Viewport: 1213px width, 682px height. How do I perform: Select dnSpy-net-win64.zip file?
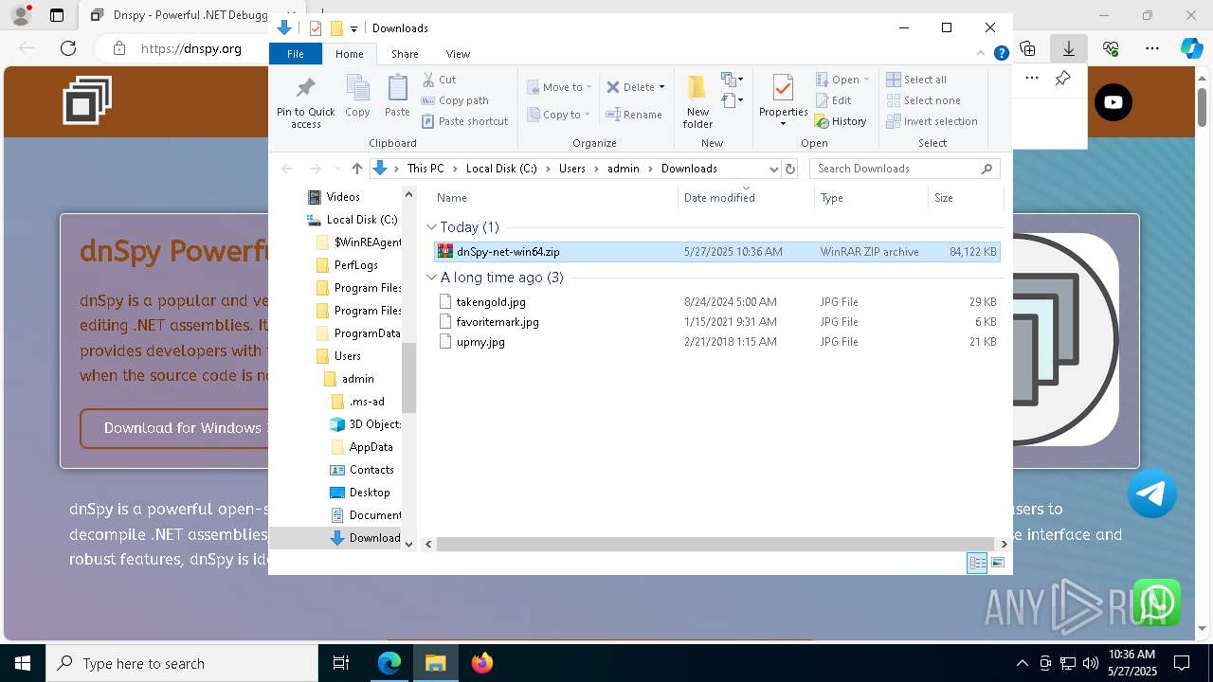716,252
